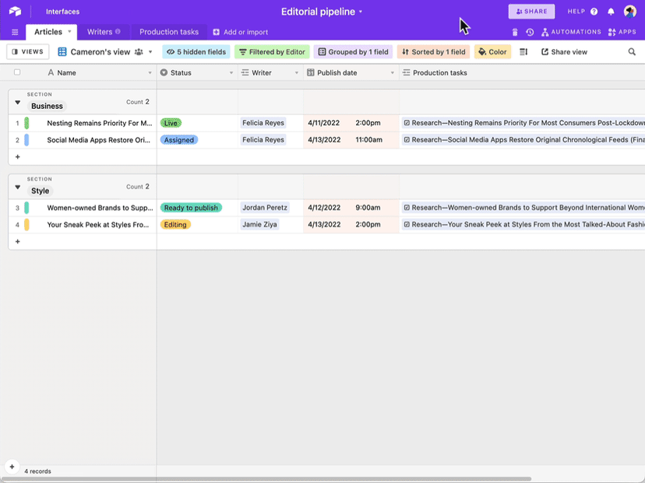This screenshot has height=483, width=645.
Task: Click the Share button
Action: (x=531, y=11)
